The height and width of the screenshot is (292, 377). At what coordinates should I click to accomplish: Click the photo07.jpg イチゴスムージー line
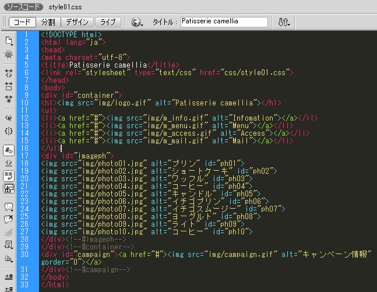coord(163,209)
